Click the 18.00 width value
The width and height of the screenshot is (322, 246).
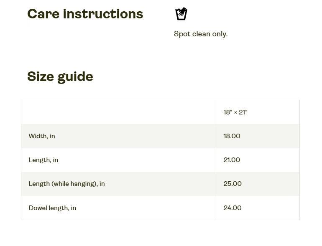pyautogui.click(x=232, y=136)
